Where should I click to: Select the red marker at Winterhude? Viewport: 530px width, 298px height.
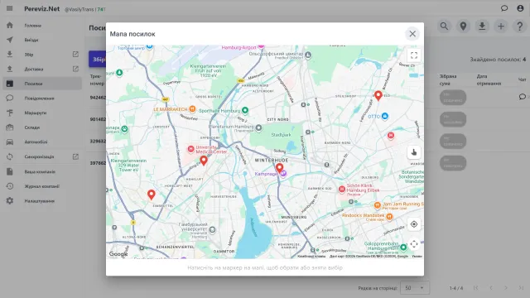[279, 168]
